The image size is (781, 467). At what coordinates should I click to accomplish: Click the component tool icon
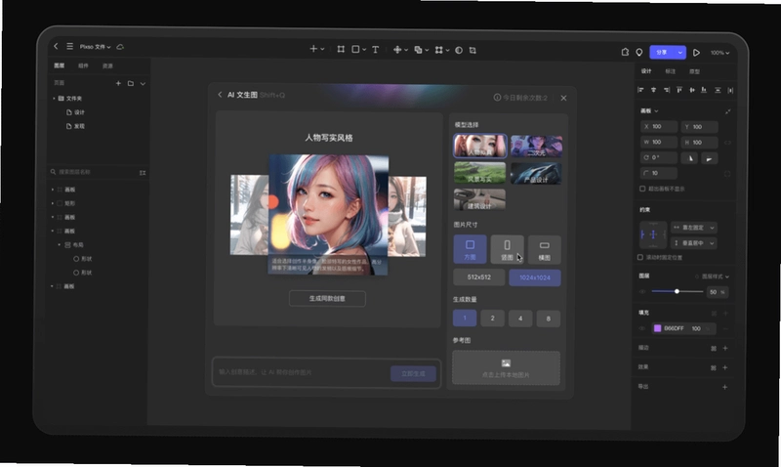[x=397, y=50]
